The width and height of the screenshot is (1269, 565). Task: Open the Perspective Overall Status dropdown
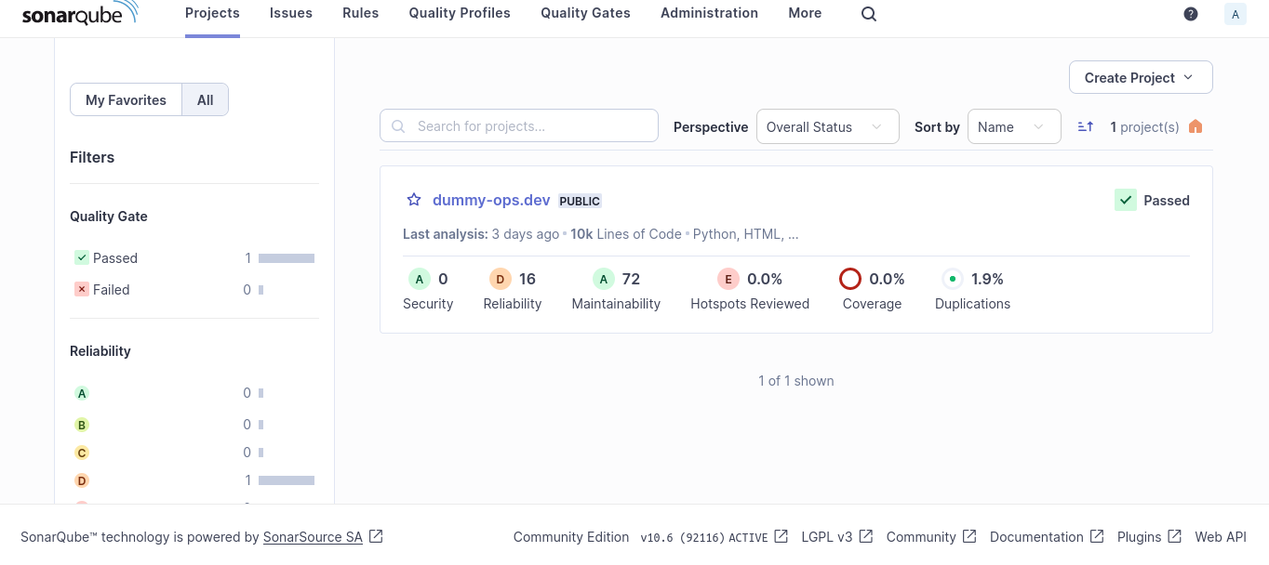[x=827, y=126]
